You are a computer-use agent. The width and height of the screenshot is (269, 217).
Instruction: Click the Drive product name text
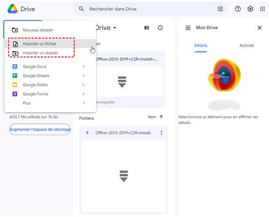28,9
